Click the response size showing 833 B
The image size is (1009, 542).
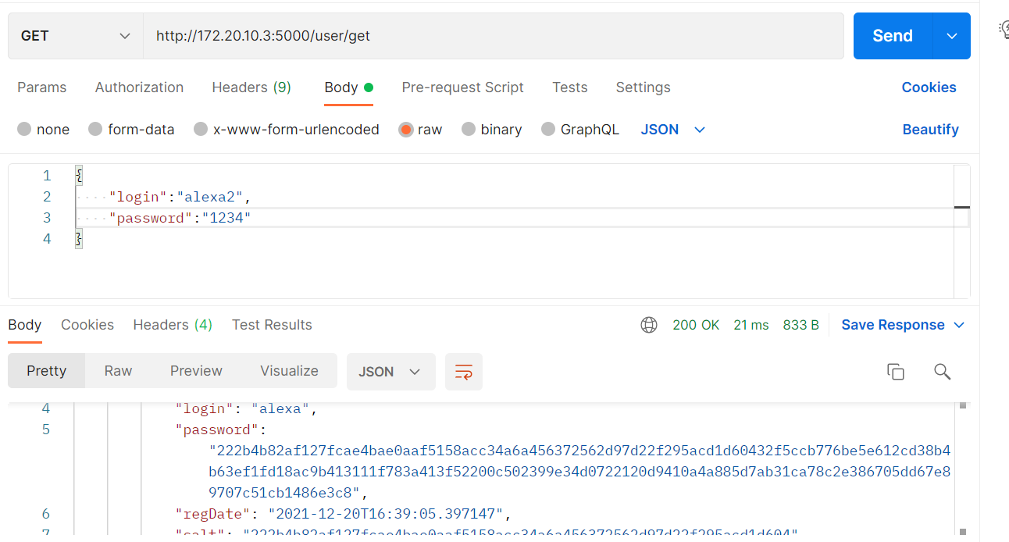[x=800, y=324]
